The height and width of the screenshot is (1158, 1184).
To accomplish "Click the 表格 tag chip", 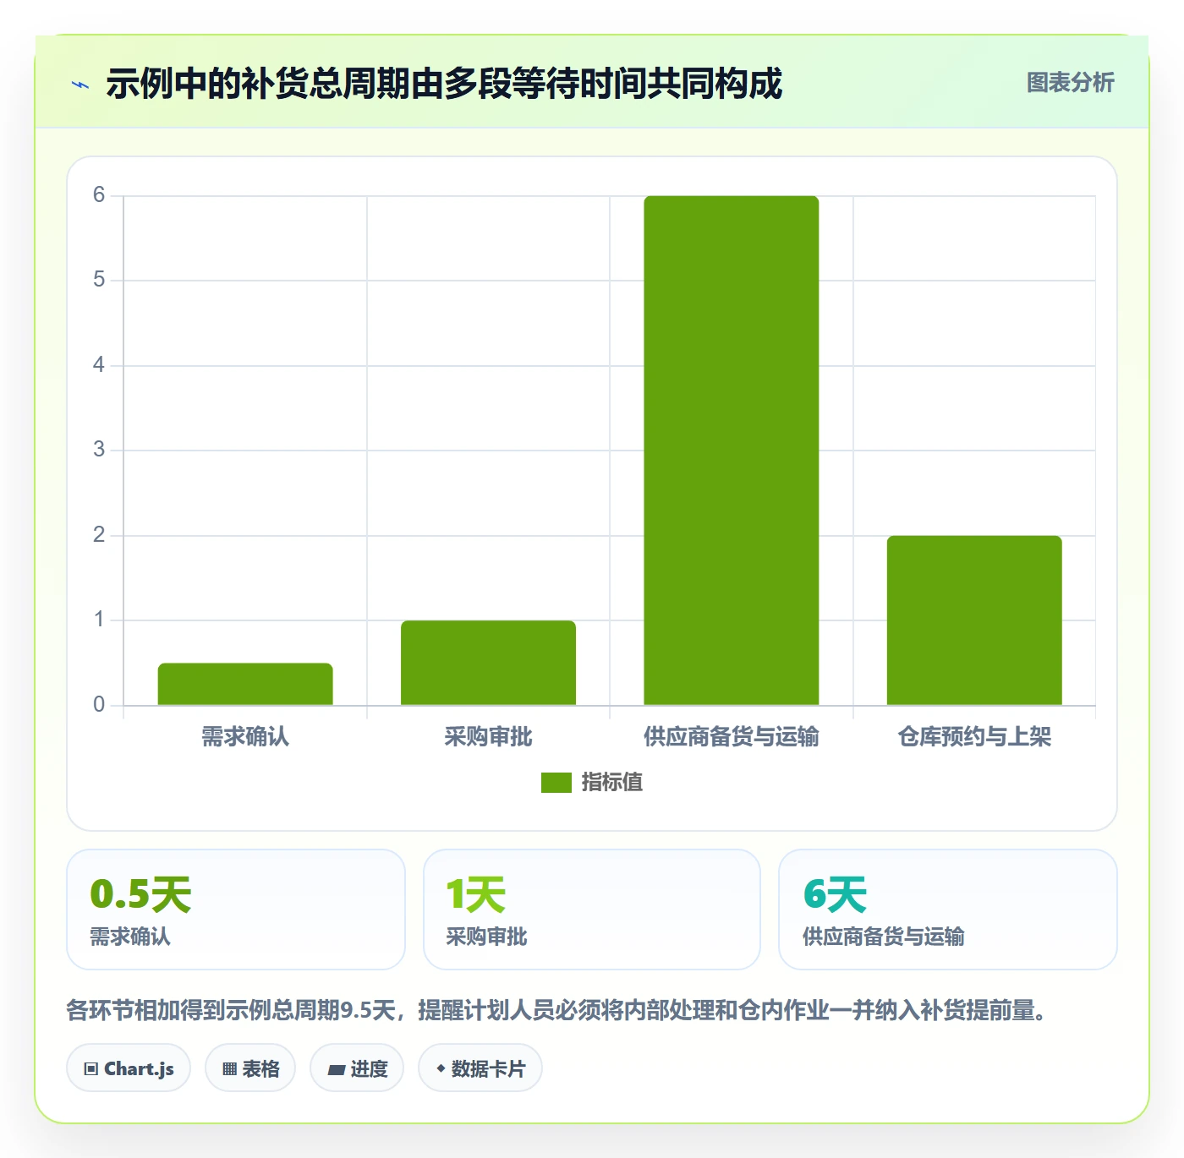I will [250, 1068].
